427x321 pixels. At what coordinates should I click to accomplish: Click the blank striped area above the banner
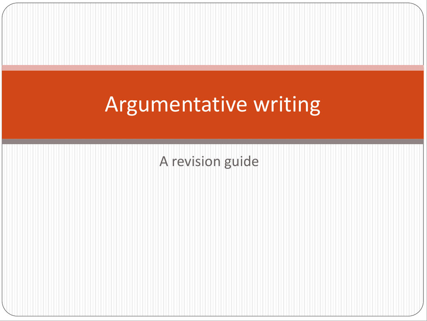pyautogui.click(x=212, y=34)
